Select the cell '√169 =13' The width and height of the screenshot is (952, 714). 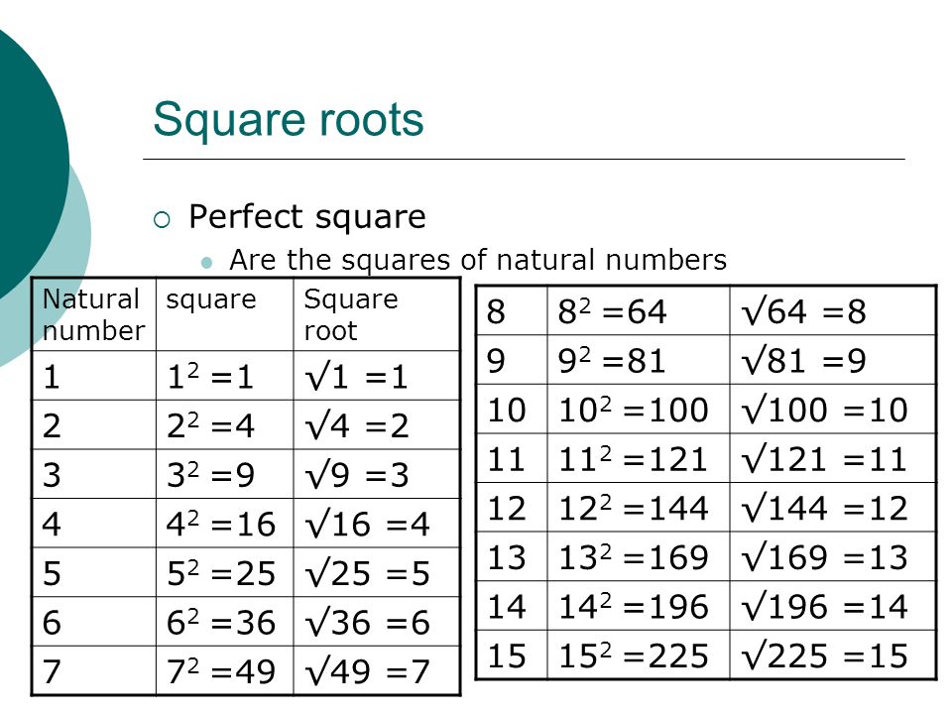click(832, 556)
